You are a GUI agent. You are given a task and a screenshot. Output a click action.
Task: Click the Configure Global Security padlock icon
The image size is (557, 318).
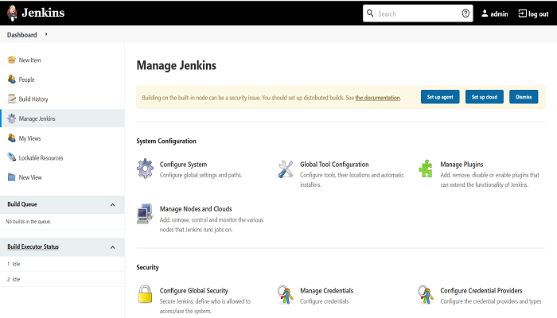145,294
